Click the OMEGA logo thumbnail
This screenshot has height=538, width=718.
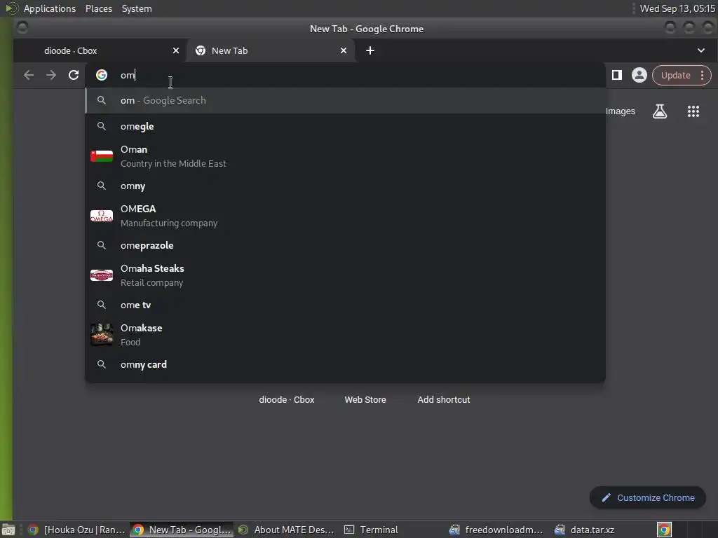point(102,216)
